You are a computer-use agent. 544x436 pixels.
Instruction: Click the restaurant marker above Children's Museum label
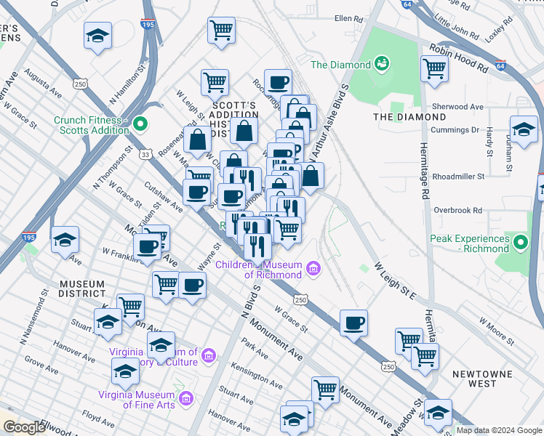click(257, 248)
